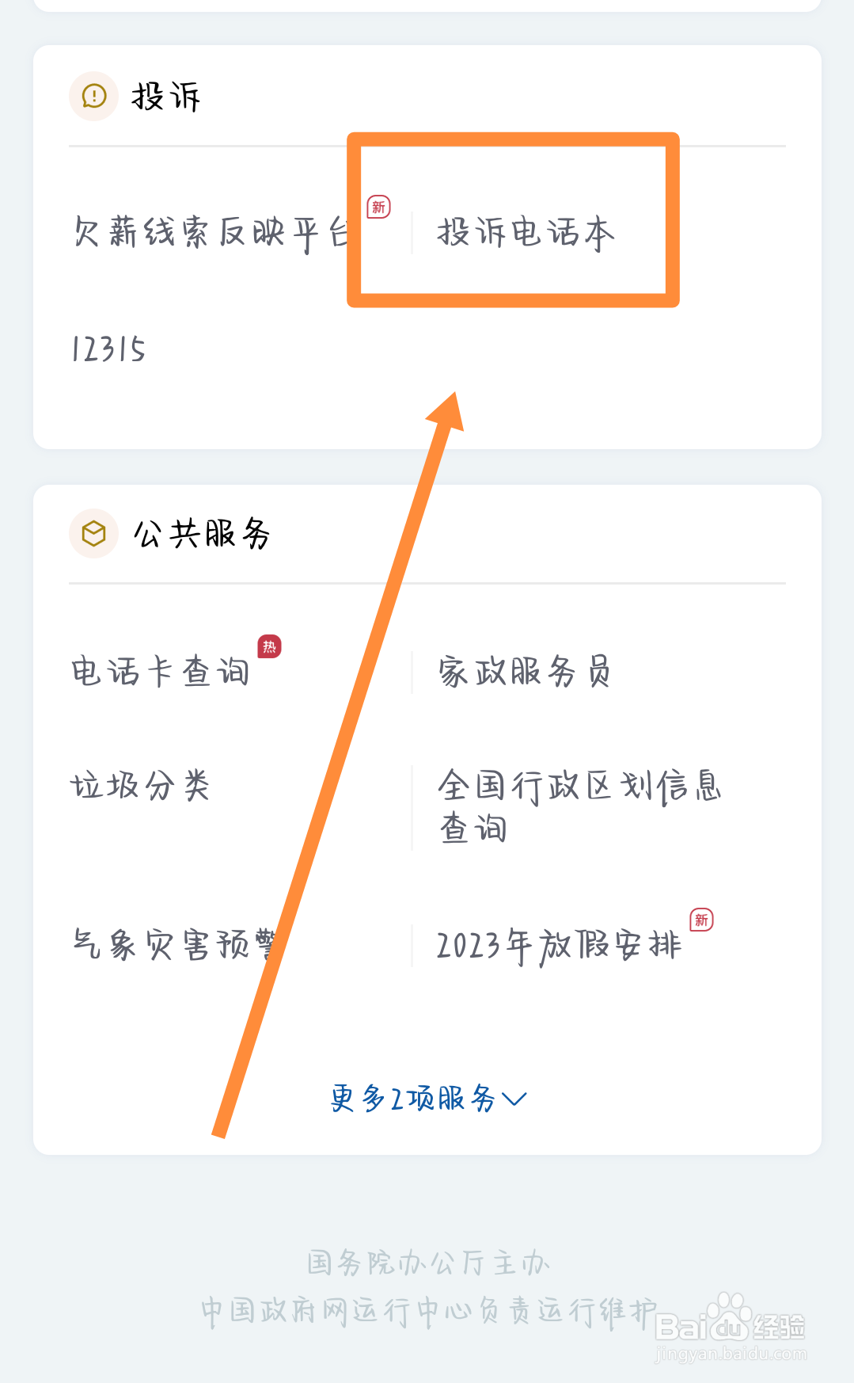This screenshot has width=854, height=1383.
Task: Tap the 公共服务 section heading
Action: click(202, 534)
